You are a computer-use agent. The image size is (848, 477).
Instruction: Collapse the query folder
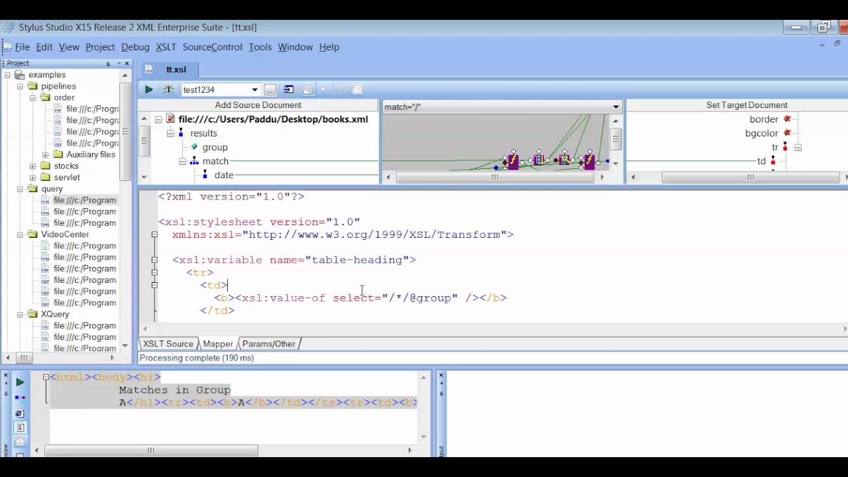pyautogui.click(x=20, y=189)
